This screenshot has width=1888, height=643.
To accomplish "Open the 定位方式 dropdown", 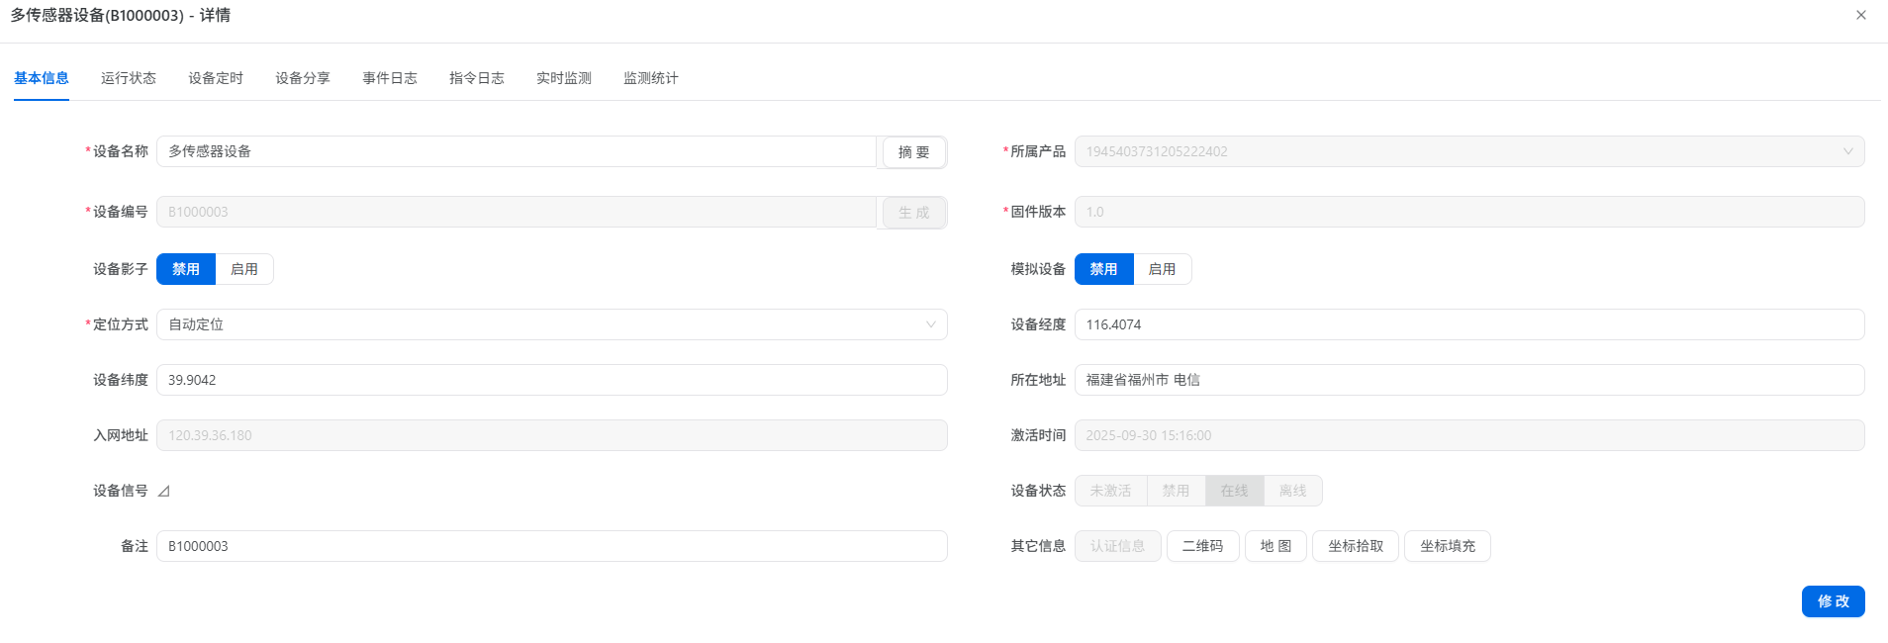I will click(551, 324).
